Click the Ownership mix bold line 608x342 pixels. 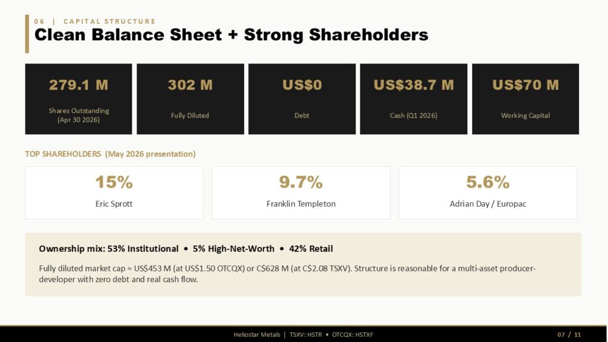(x=186, y=249)
